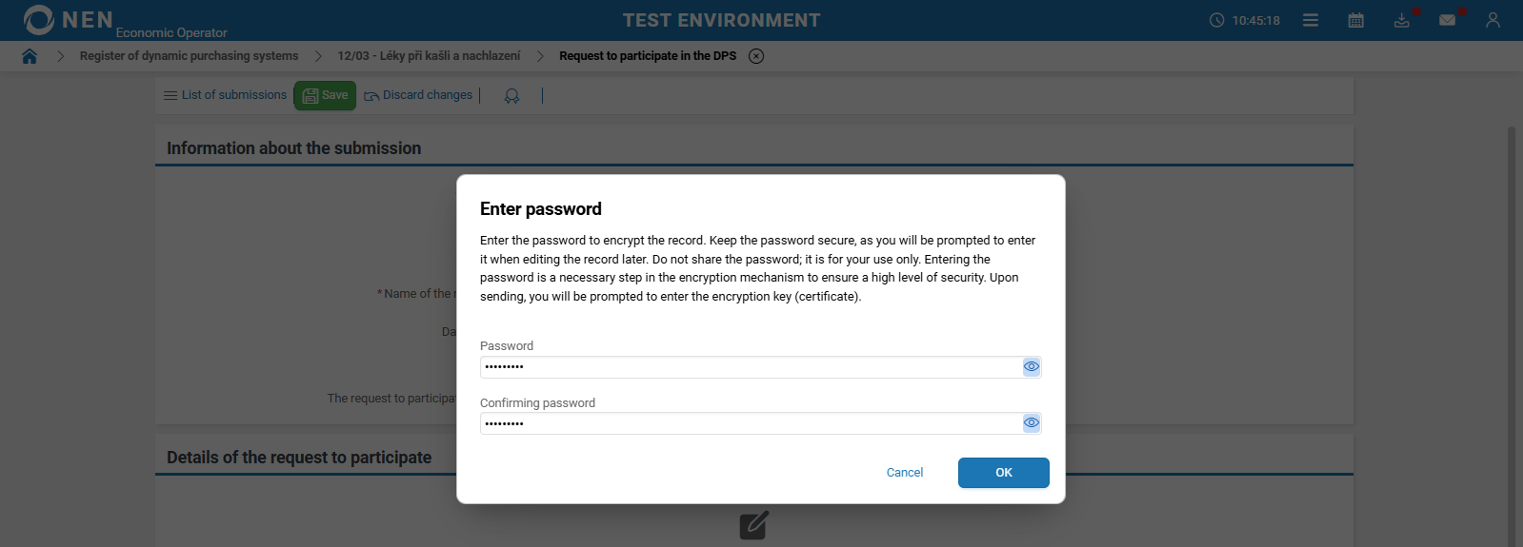
Task: Open the user profile icon
Action: click(1493, 20)
